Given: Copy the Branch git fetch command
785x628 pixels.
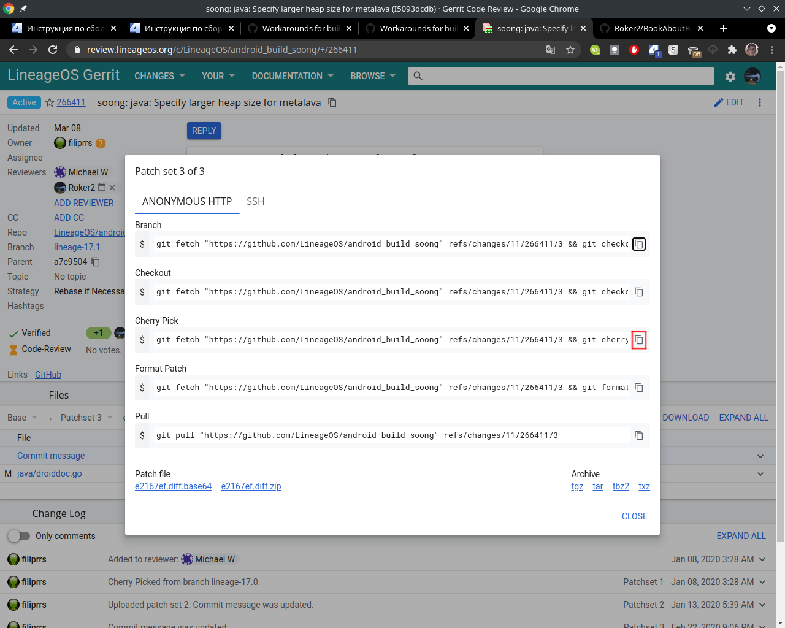Looking at the screenshot, I should coord(639,244).
